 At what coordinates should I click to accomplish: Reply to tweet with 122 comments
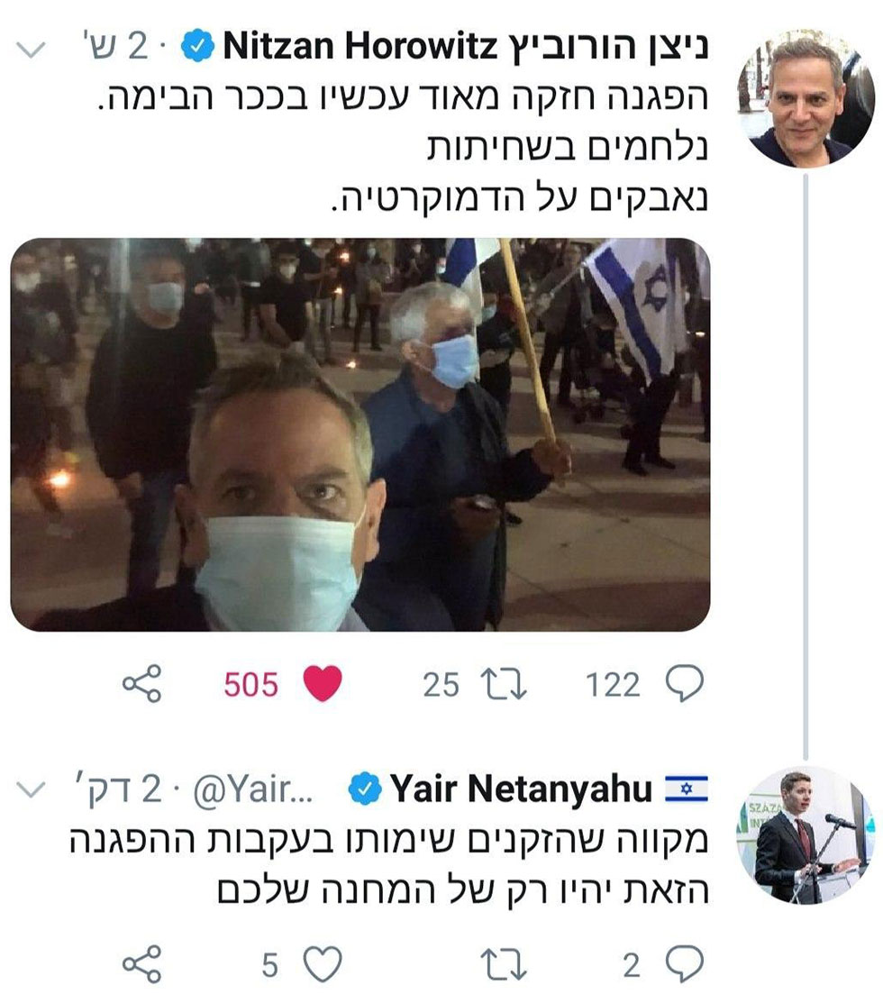pos(685,684)
